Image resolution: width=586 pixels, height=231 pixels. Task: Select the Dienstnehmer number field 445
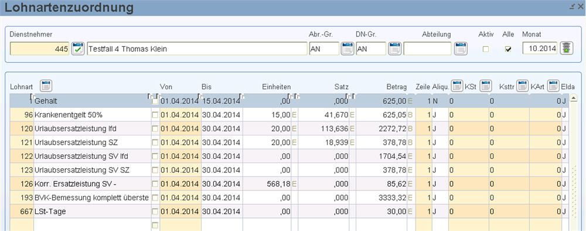(40, 49)
